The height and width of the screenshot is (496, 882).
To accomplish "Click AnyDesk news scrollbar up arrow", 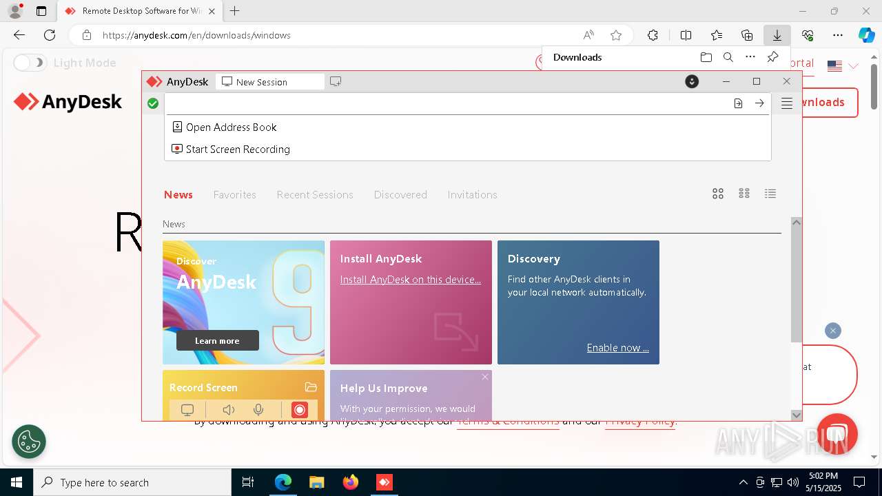I will coord(797,223).
